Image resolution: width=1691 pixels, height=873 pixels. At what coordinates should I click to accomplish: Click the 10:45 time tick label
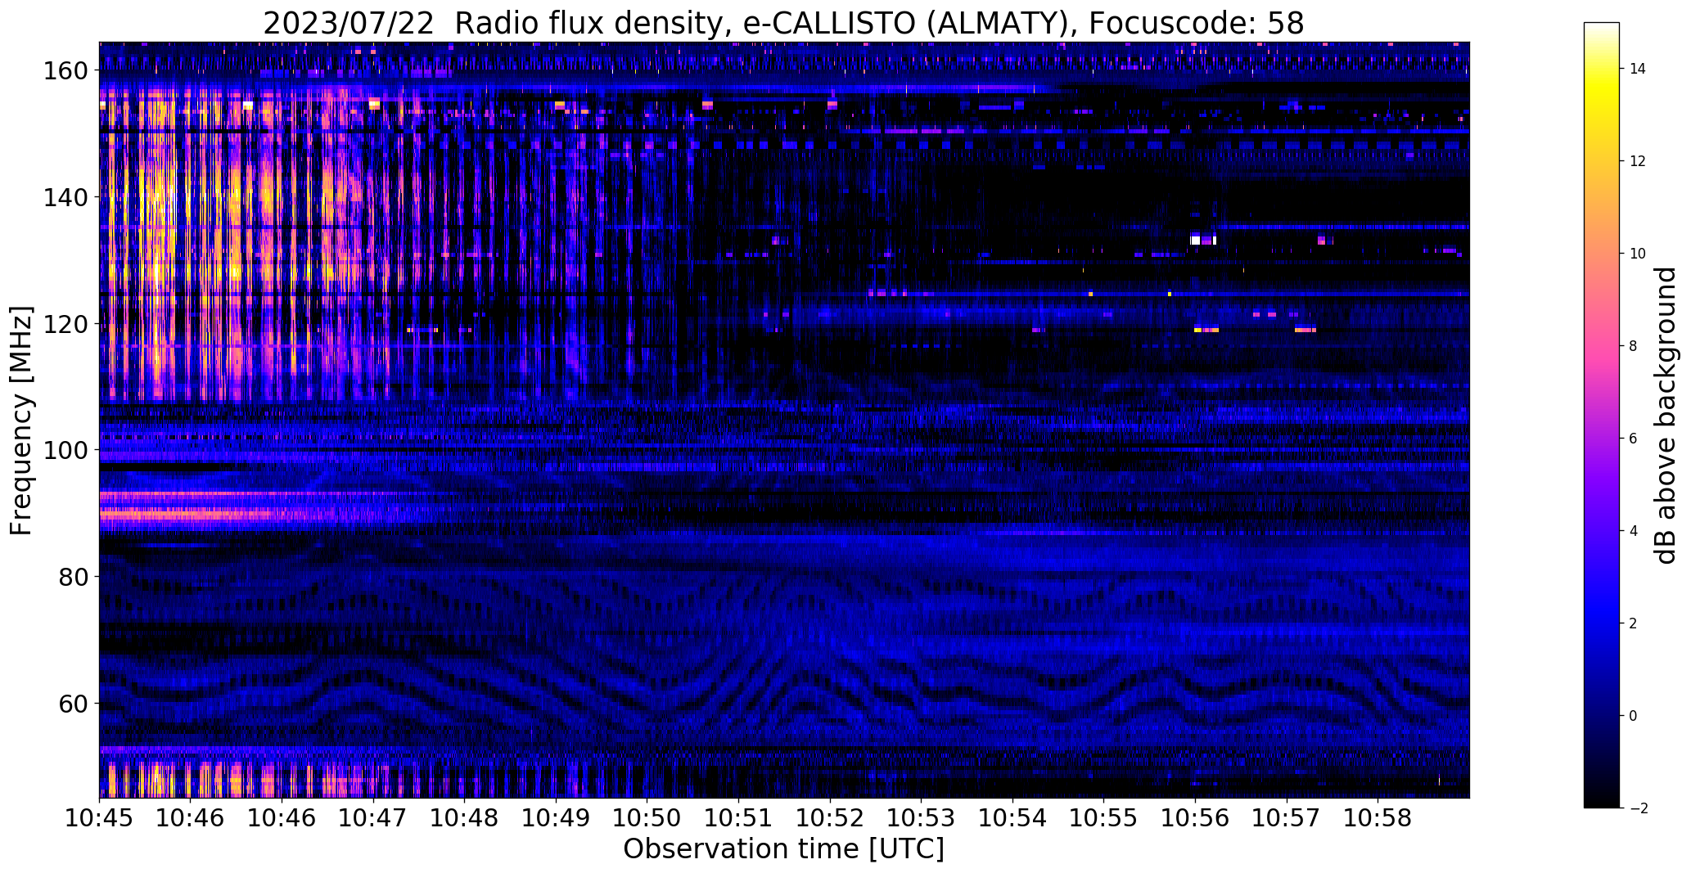pyautogui.click(x=100, y=818)
